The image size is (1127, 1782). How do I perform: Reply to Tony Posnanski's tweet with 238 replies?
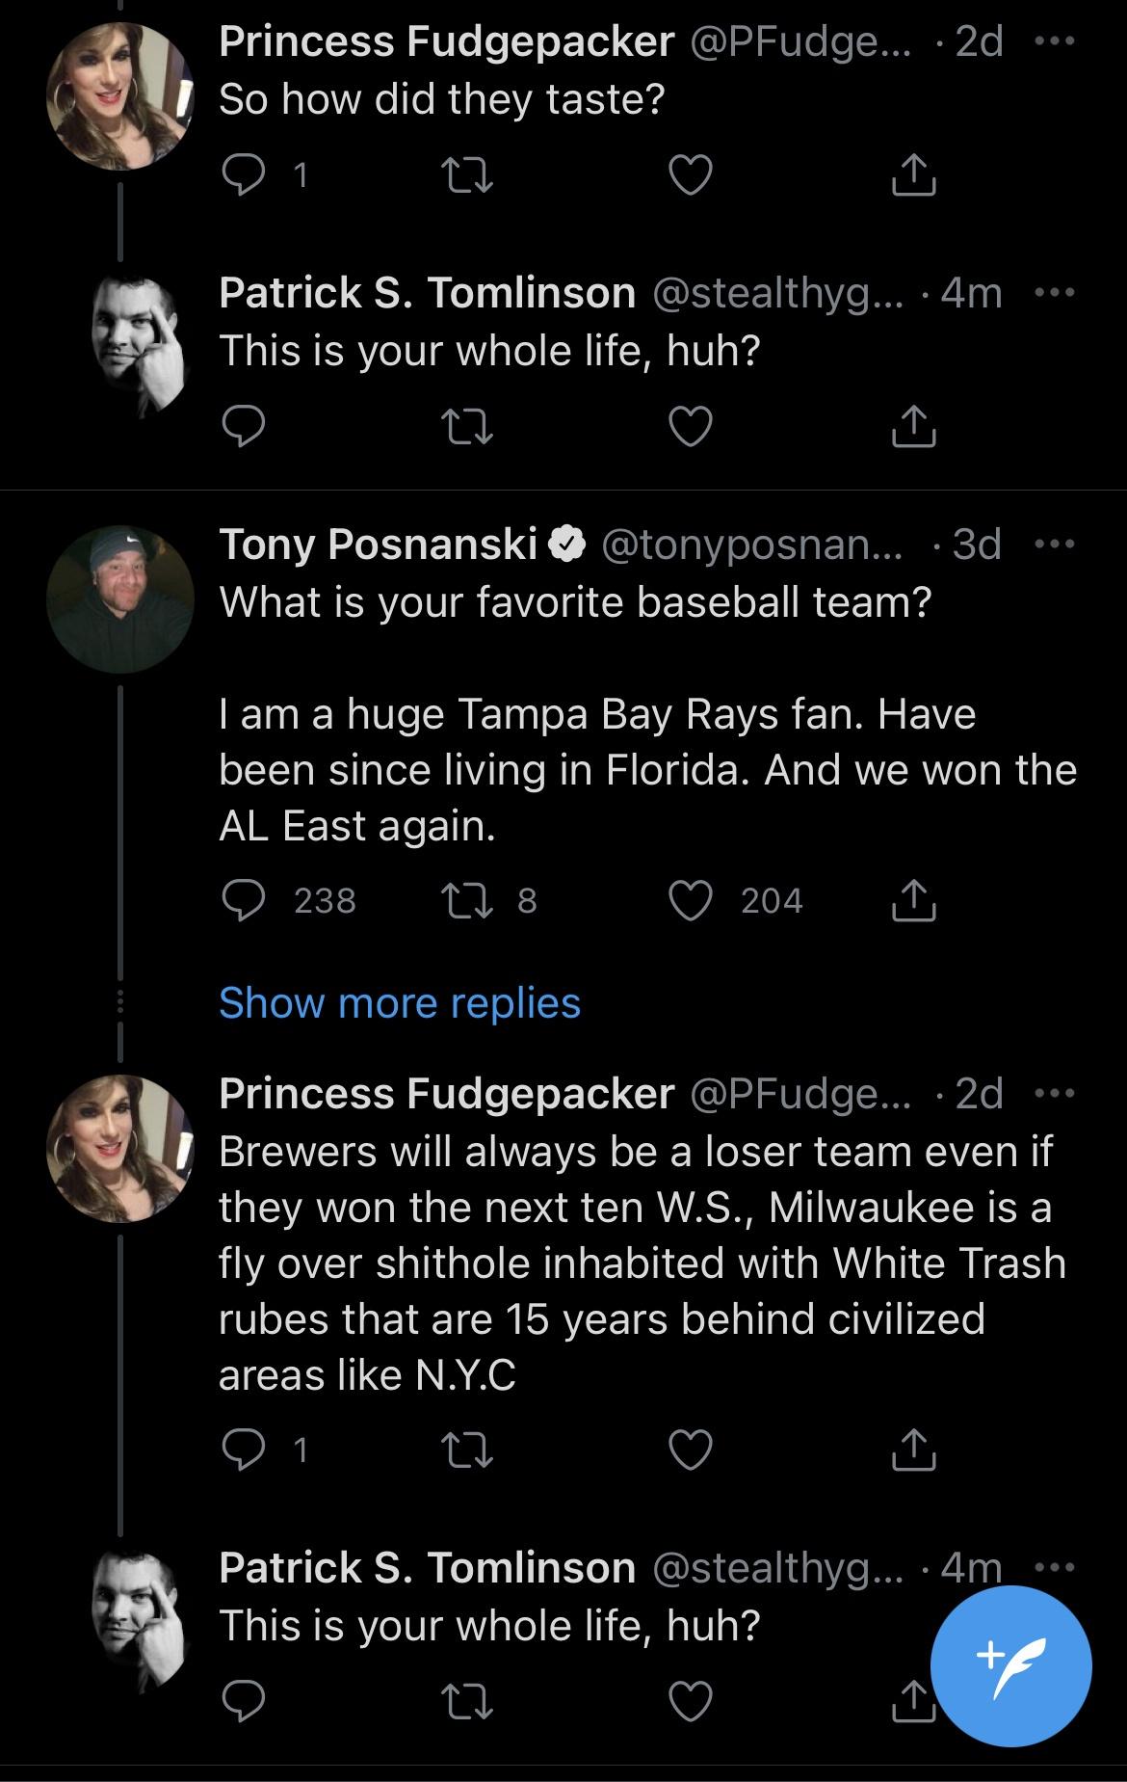tap(244, 900)
